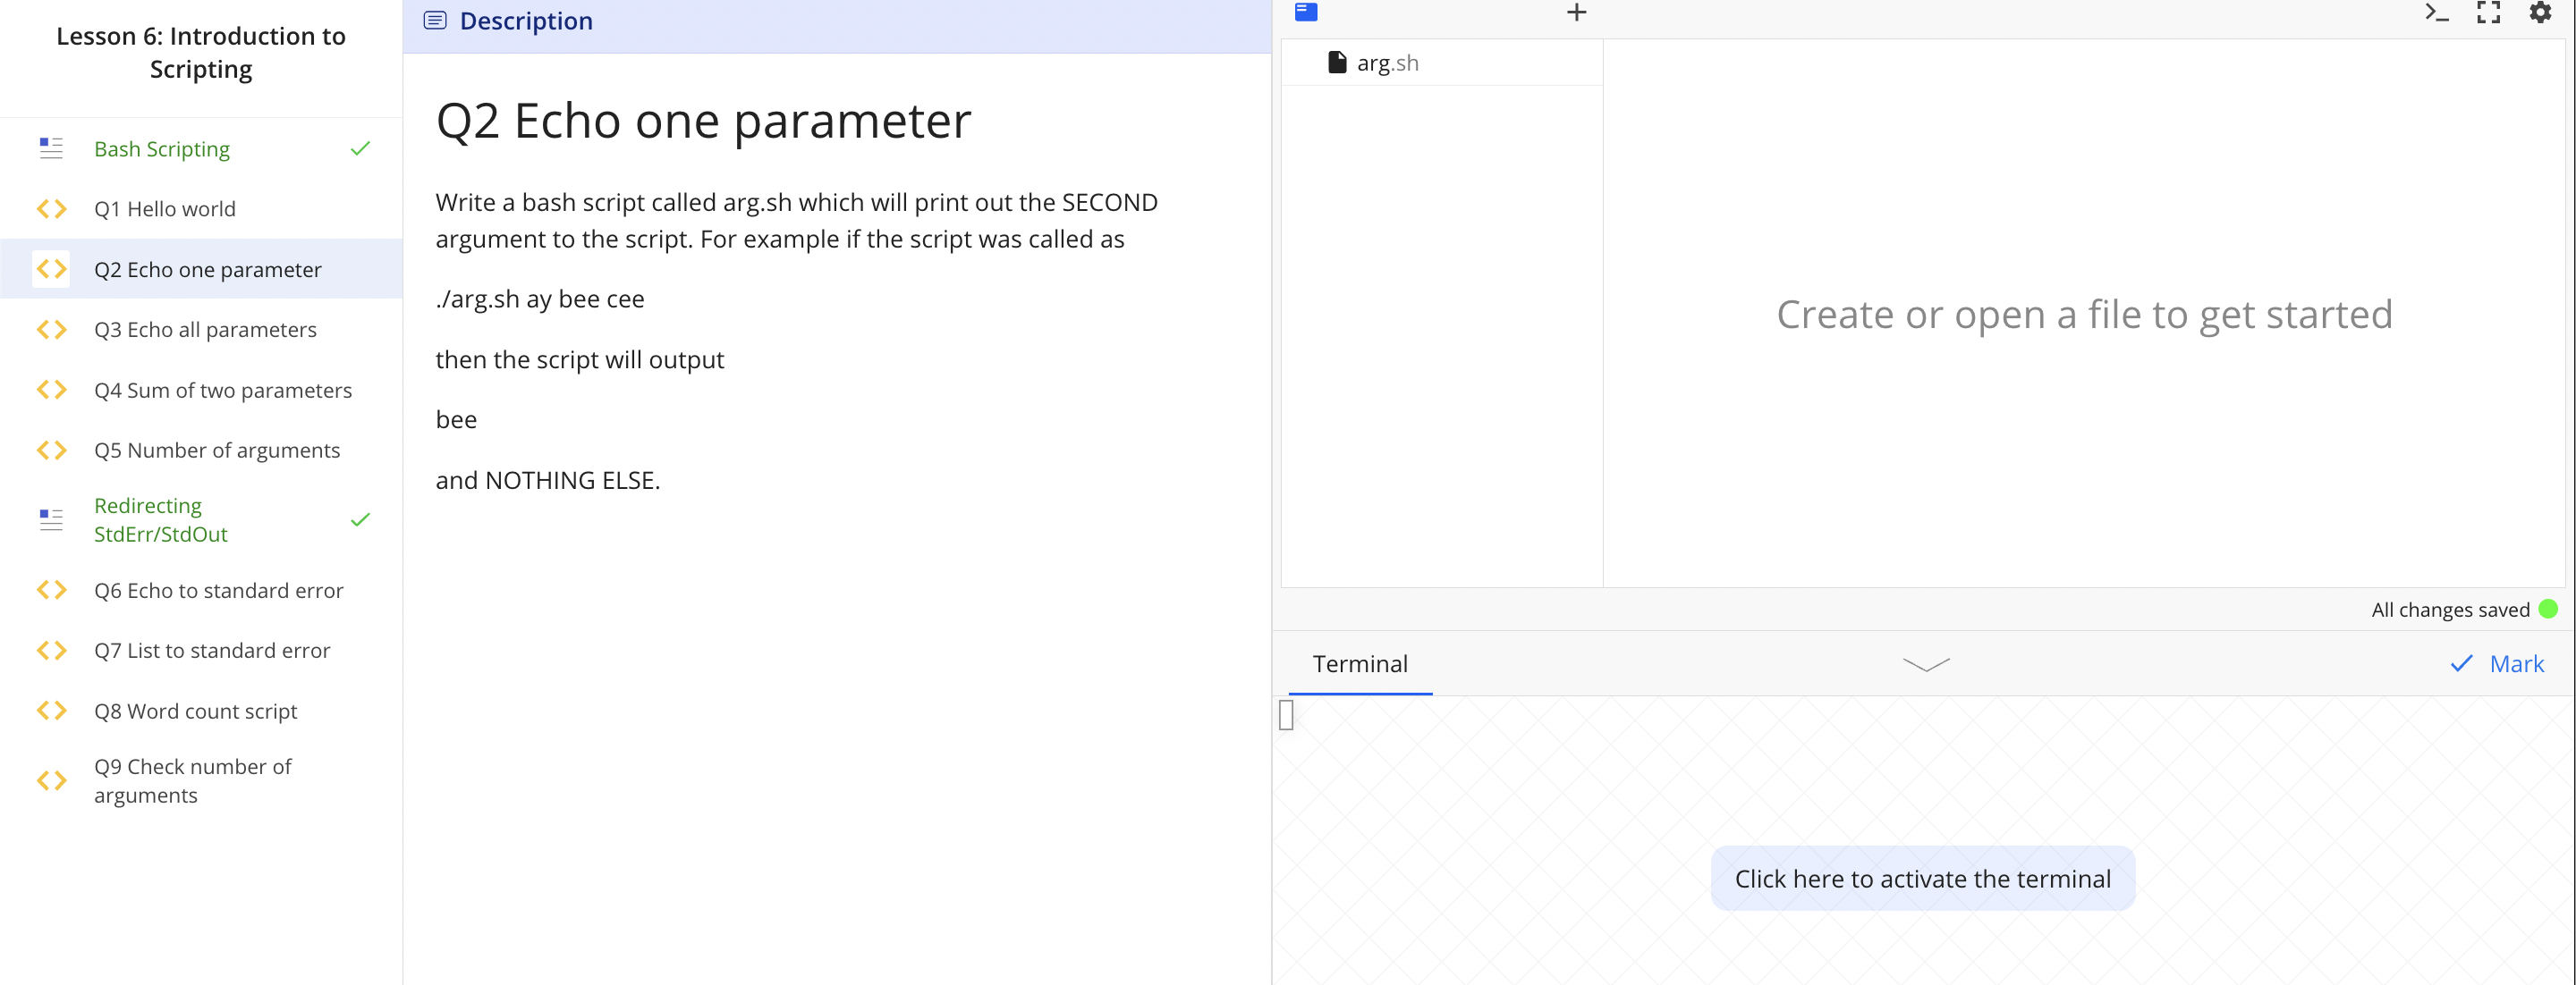Click the green All changes saved indicator
2576x985 pixels.
(x=2548, y=610)
